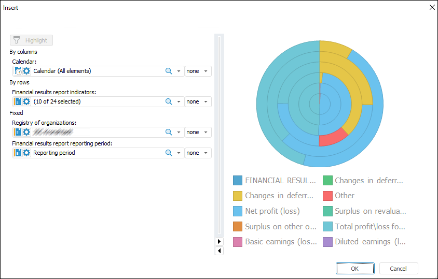Open settings gear for Calendar dimension
The image size is (438, 279).
(x=26, y=71)
